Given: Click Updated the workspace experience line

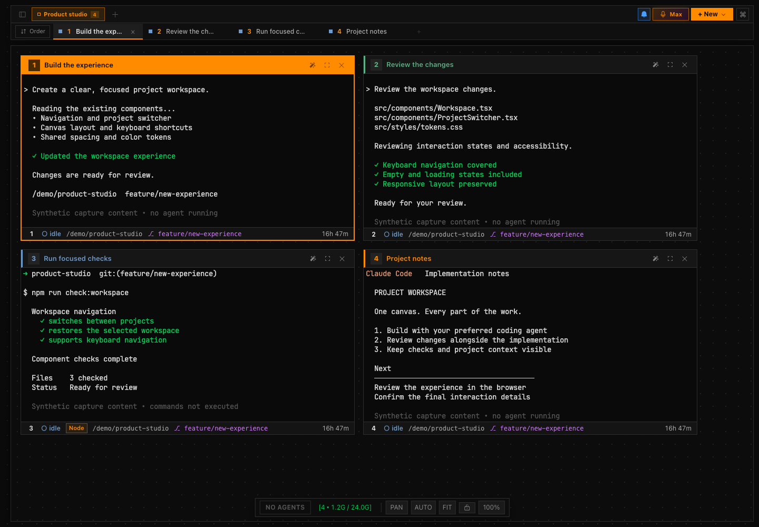Looking at the screenshot, I should pyautogui.click(x=104, y=157).
